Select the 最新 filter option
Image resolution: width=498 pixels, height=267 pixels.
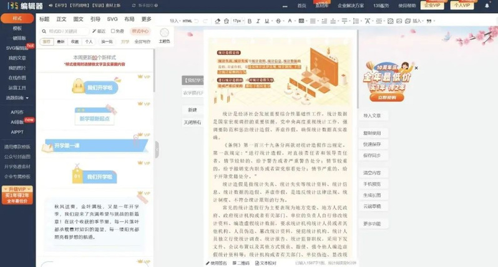coord(61,42)
